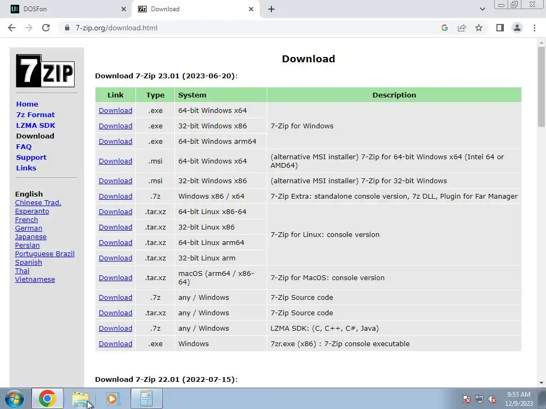Switch language to Portuguese Brazil
Screen dimensions: 546x409
point(45,254)
